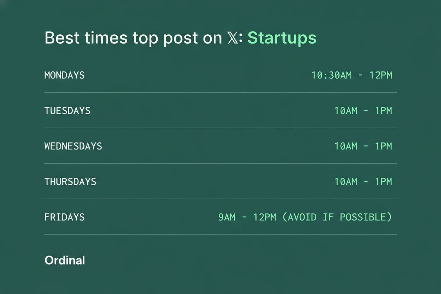Click the 'Best times top post on' title

click(133, 38)
